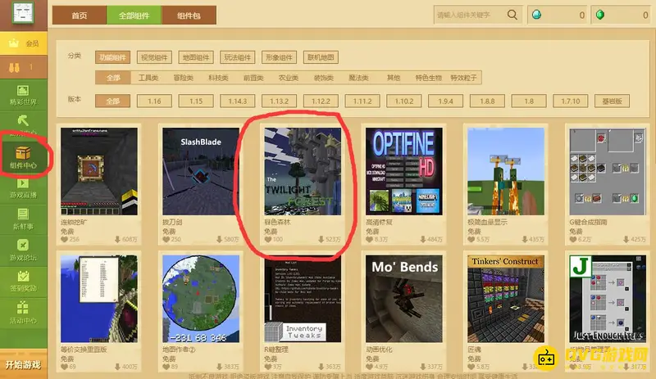Select the 视觉组件 category filter

pyautogui.click(x=155, y=57)
